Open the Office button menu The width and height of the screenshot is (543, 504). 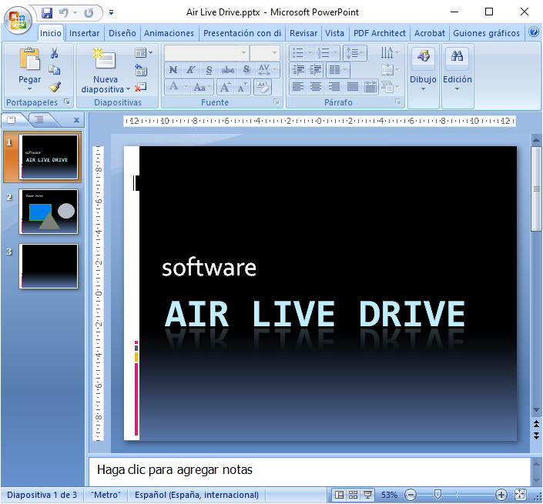tap(18, 20)
